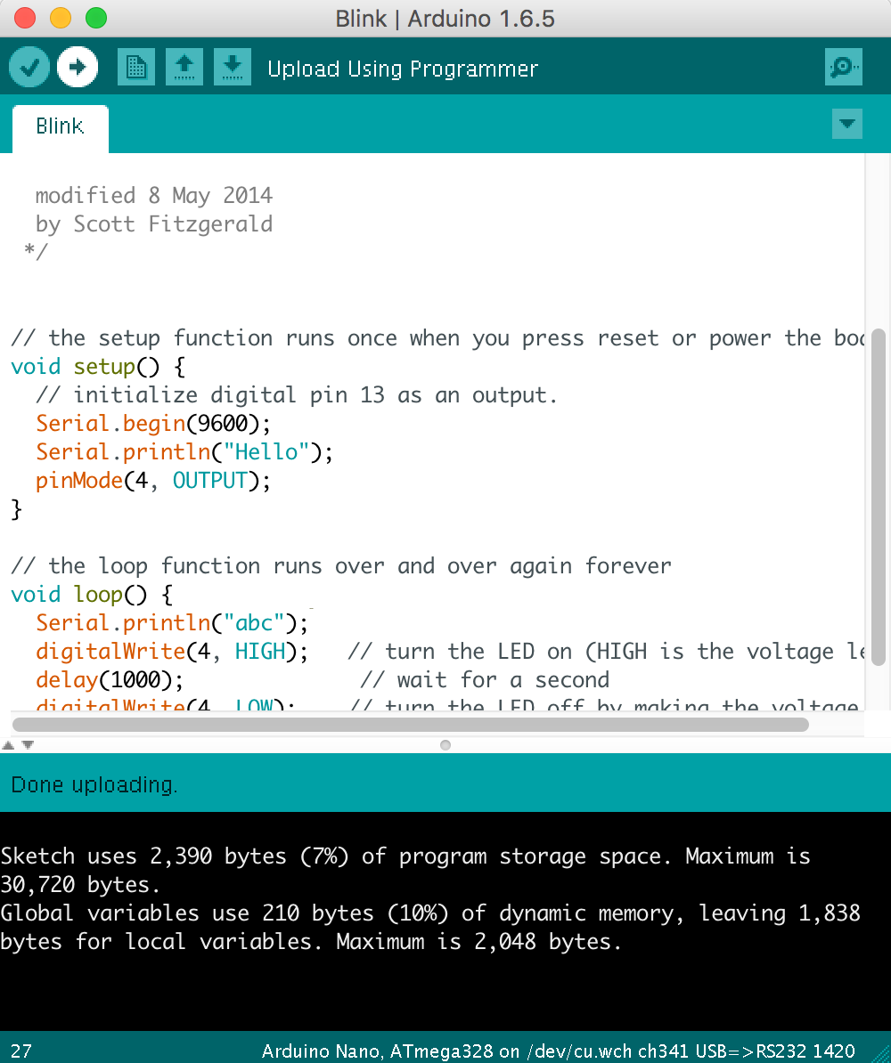Screen dimensions: 891x1063
Task: Click the green zoom window button
Action: [x=95, y=18]
